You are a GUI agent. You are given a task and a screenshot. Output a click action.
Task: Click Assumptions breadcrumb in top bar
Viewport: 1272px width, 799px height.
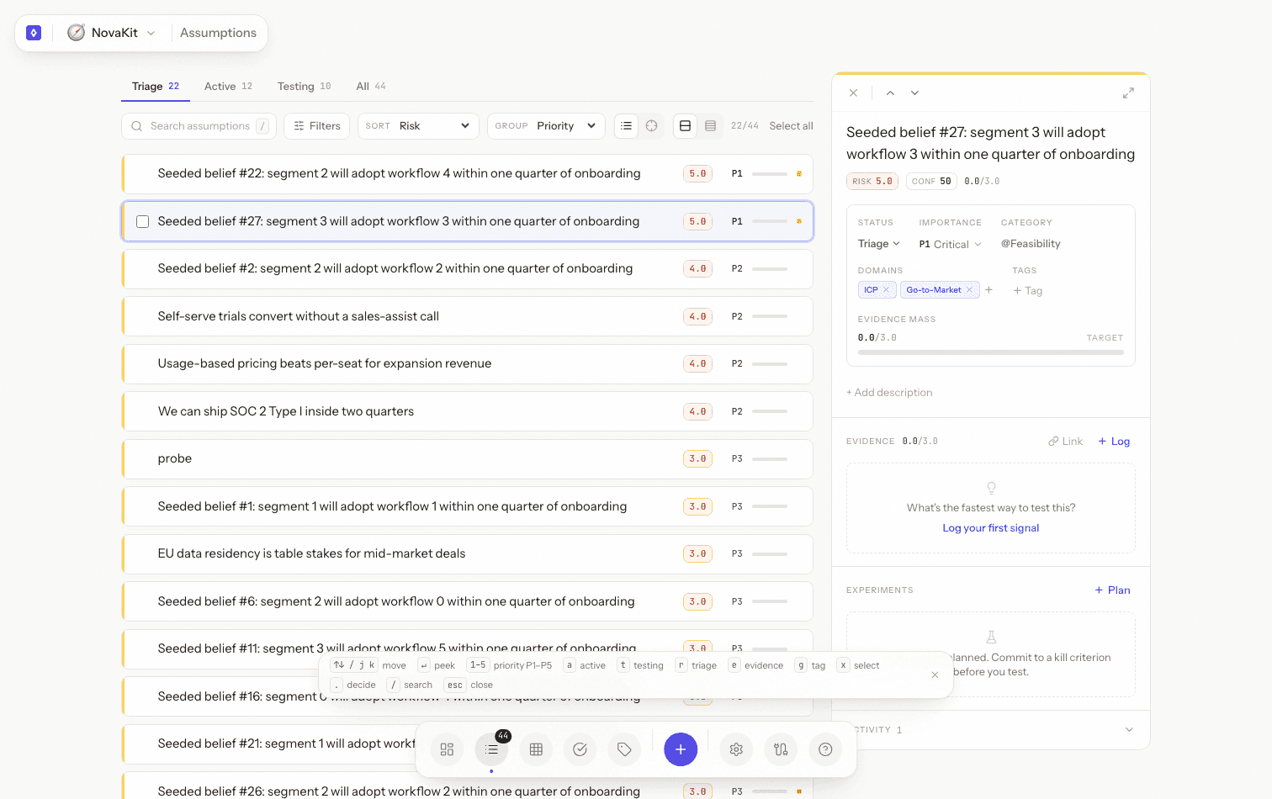click(x=218, y=33)
